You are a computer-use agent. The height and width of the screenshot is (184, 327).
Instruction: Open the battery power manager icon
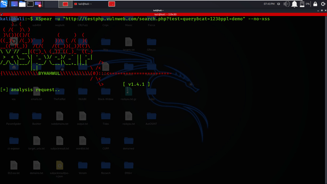tap(302, 4)
